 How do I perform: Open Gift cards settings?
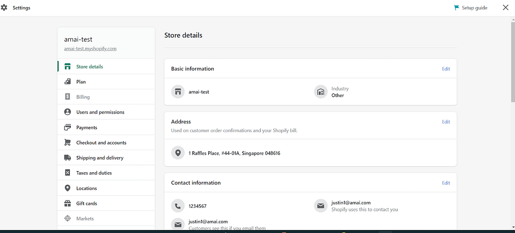(x=106, y=203)
